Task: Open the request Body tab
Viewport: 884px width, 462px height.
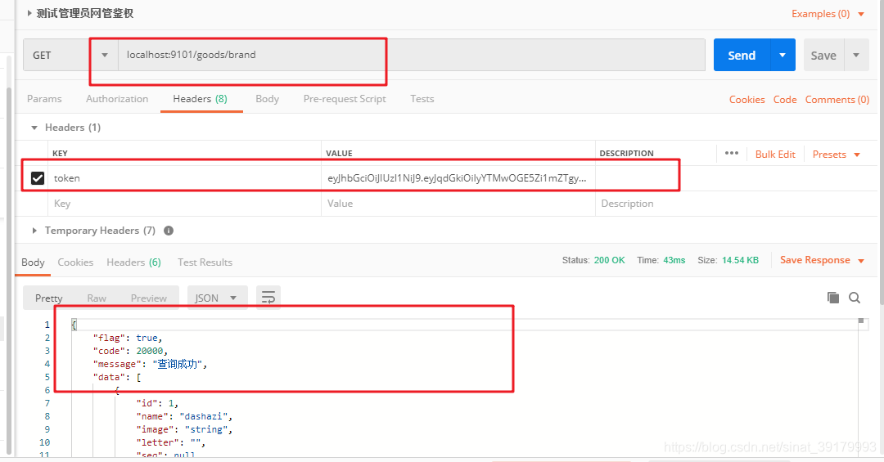Action: point(267,99)
